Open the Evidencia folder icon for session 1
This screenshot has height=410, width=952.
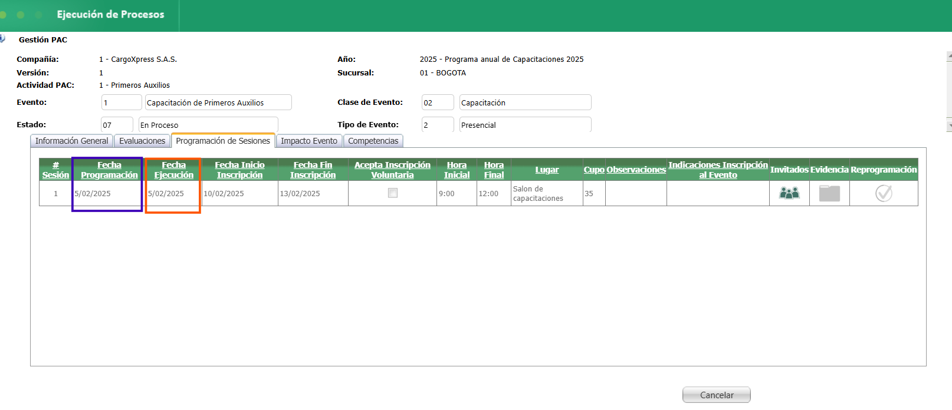coord(829,193)
